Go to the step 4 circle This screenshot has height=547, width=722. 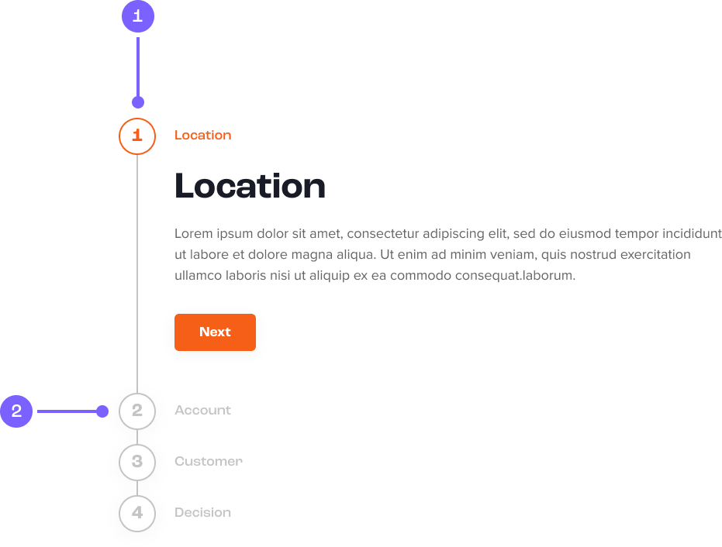coord(137,513)
